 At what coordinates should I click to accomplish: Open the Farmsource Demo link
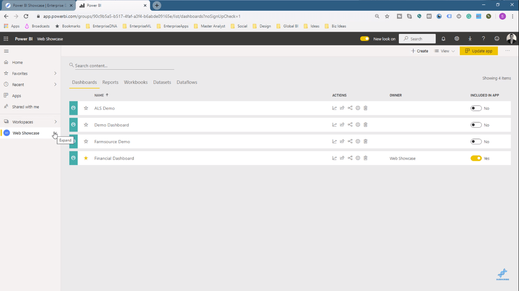pyautogui.click(x=112, y=142)
